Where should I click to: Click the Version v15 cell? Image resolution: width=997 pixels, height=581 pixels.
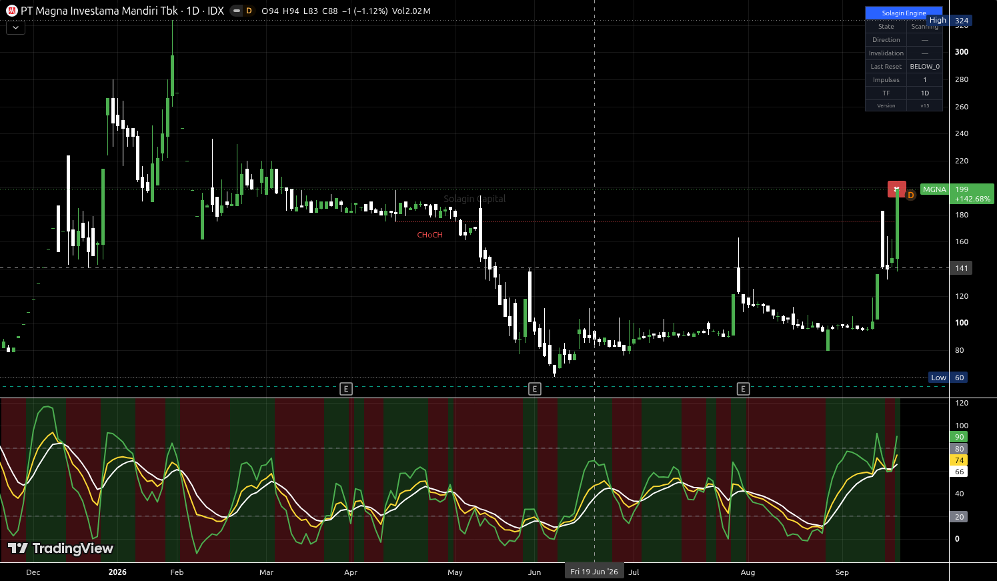point(925,105)
